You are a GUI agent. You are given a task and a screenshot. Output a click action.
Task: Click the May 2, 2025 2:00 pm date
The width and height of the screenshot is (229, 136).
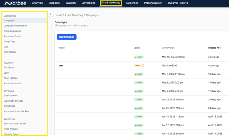coord(173,91)
